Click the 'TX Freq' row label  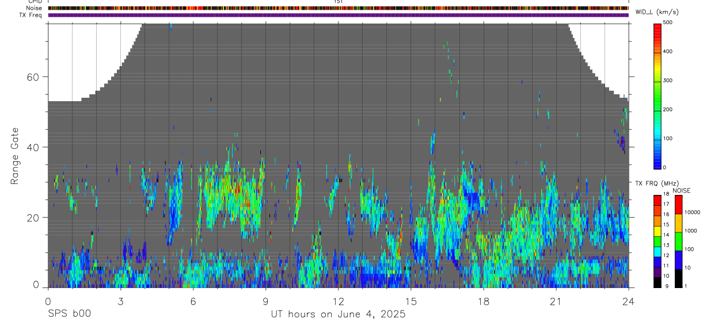coord(32,15)
